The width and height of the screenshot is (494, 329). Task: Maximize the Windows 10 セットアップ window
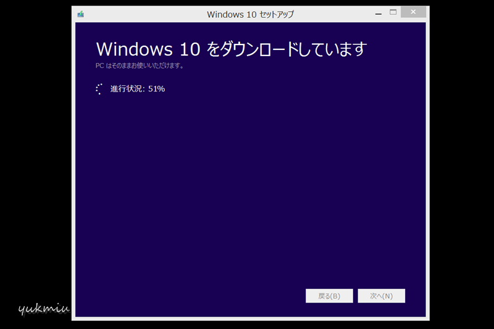coord(393,12)
